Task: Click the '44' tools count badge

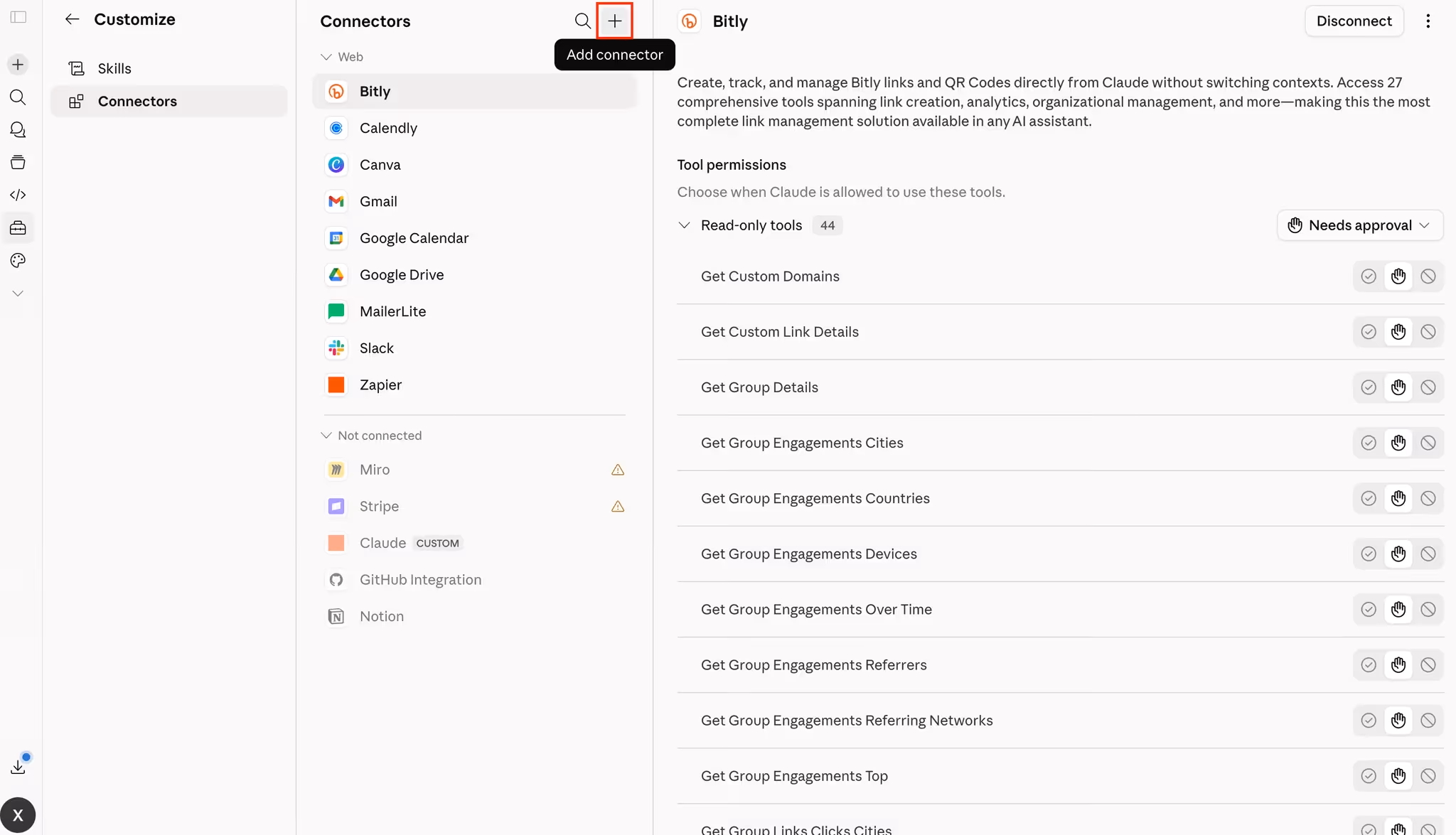Action: click(827, 225)
